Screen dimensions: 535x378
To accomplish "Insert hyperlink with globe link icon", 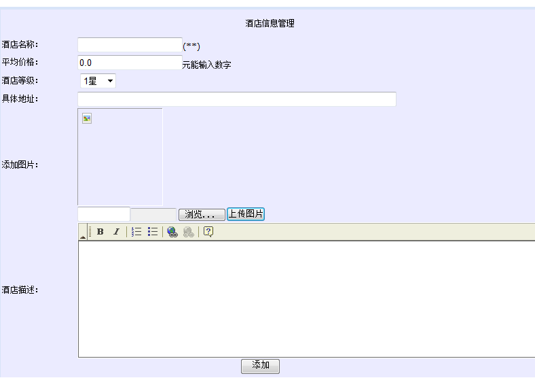I will (172, 232).
